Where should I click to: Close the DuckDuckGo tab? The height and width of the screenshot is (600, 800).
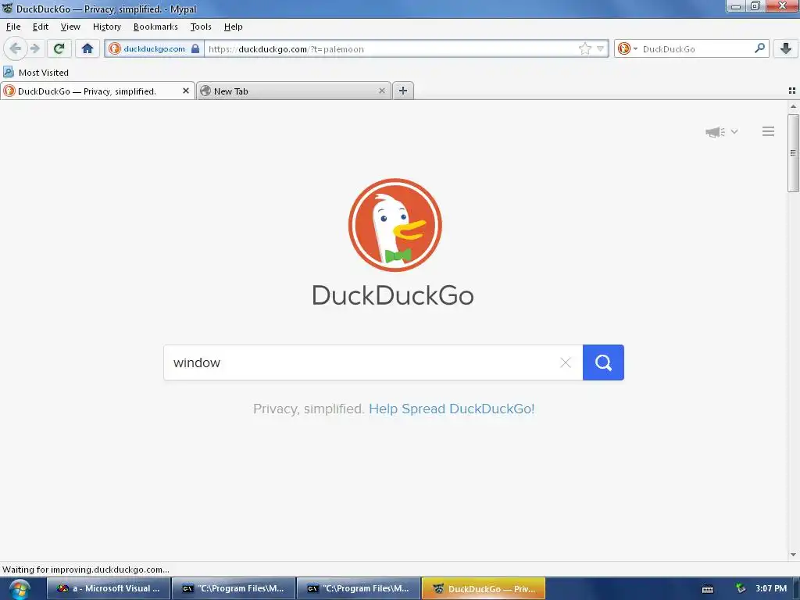(186, 91)
